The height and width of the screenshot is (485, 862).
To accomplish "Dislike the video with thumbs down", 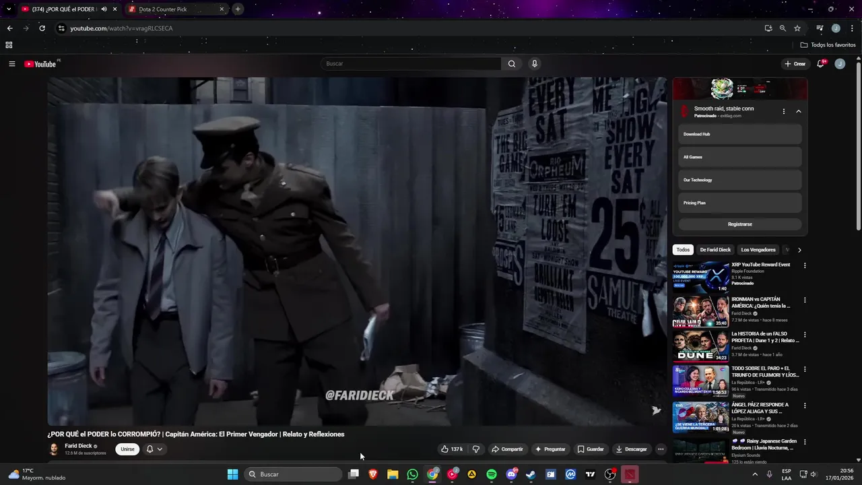I will coord(475,449).
